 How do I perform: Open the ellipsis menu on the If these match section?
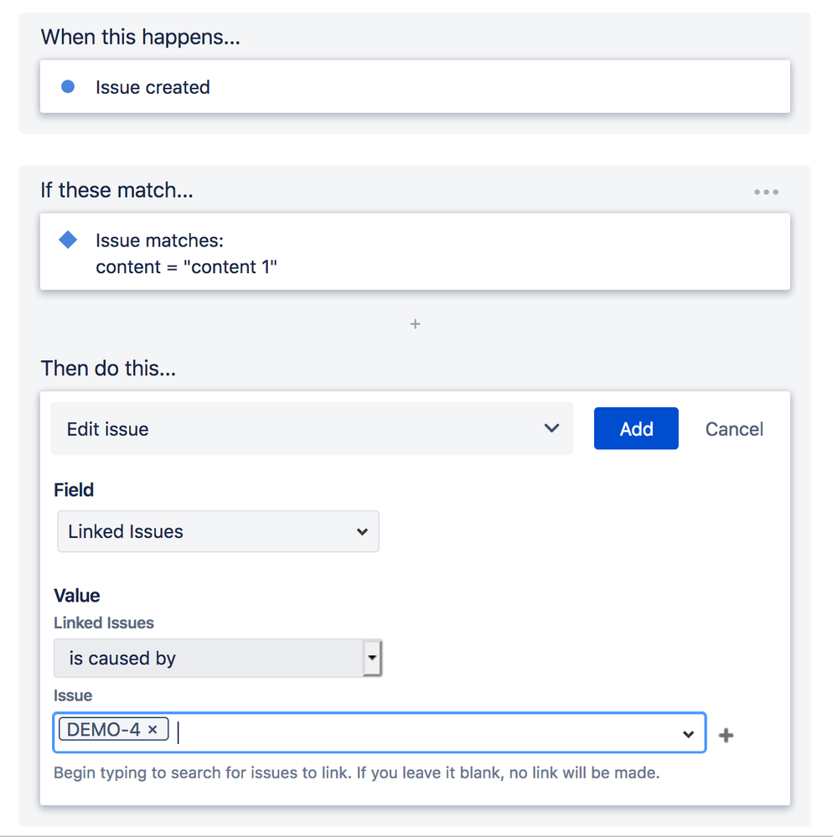(766, 191)
